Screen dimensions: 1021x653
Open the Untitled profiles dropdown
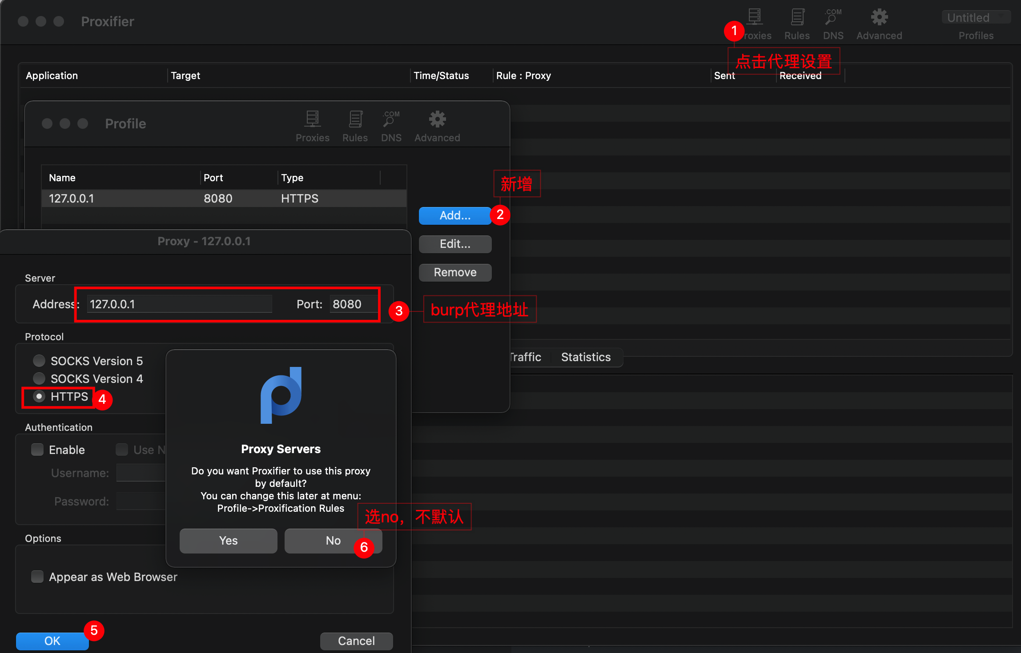point(976,18)
